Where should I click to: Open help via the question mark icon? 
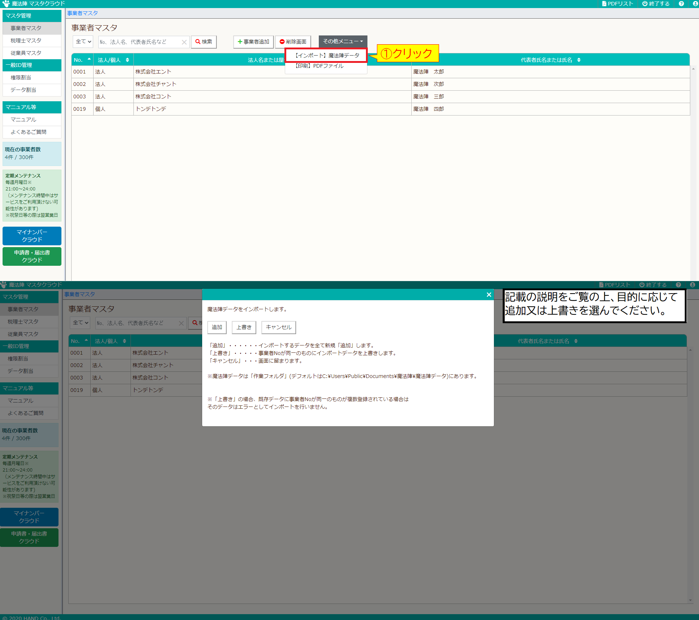point(681,4)
